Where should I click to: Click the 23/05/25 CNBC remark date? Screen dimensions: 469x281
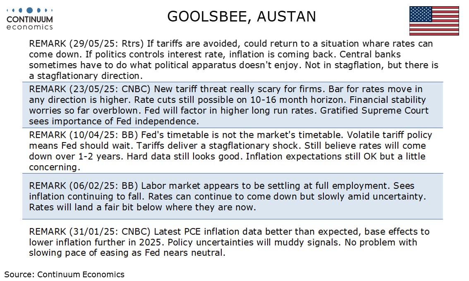110,89
